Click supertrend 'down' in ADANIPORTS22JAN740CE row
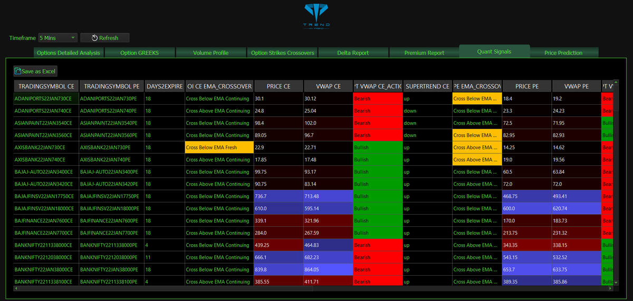The width and height of the screenshot is (633, 301). (427, 111)
